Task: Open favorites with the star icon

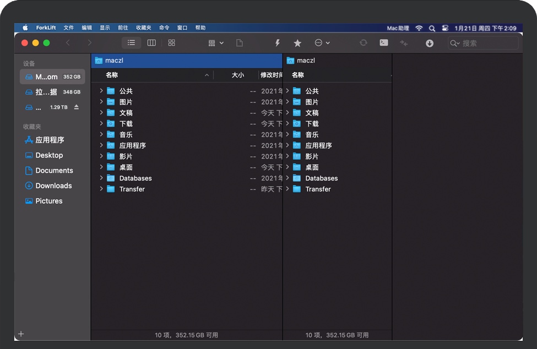Action: pyautogui.click(x=297, y=43)
